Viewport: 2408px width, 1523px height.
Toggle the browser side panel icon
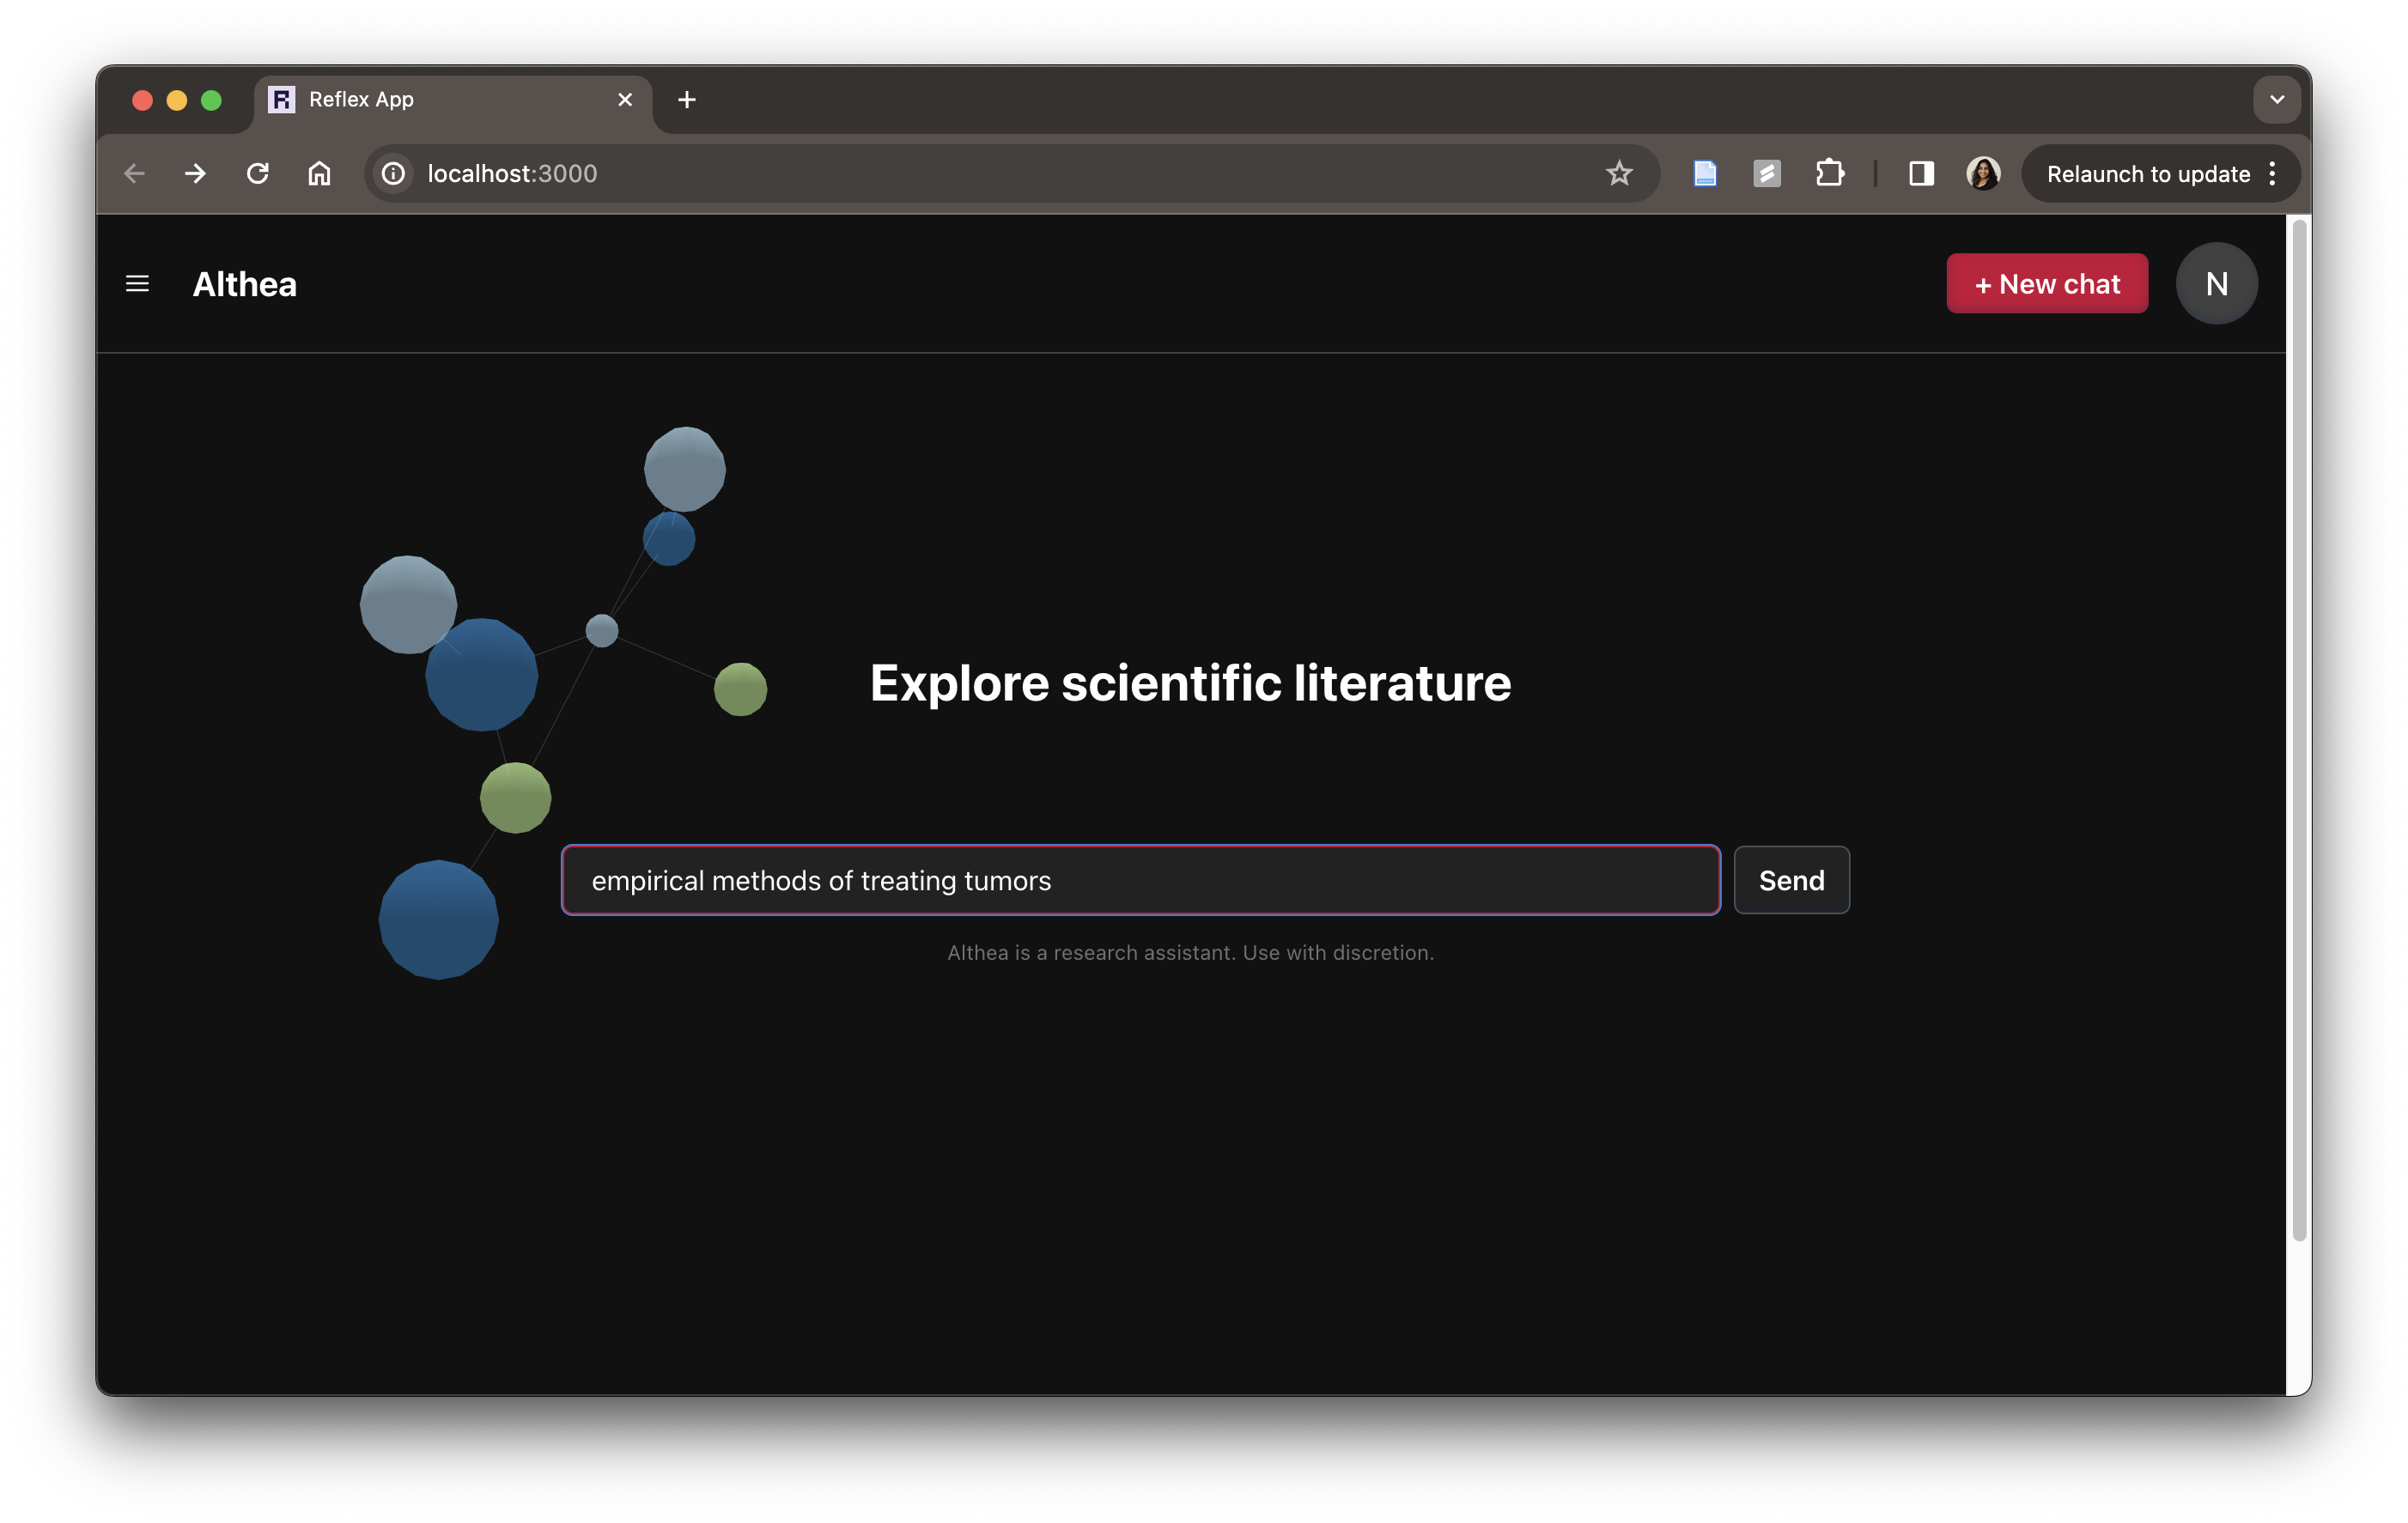click(1920, 174)
